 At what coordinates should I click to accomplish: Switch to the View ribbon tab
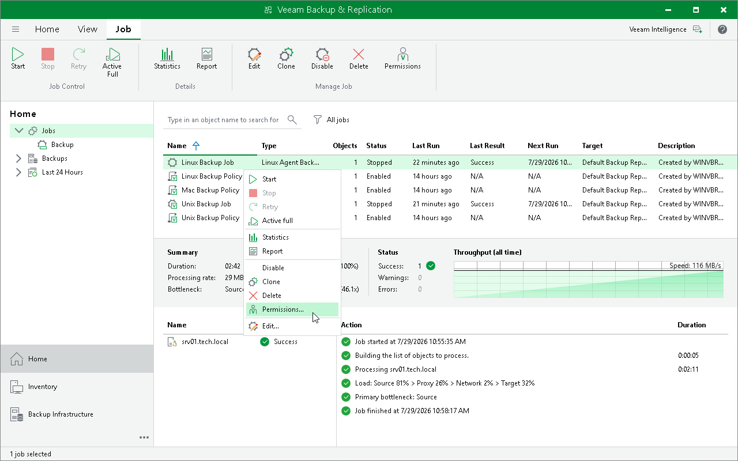[x=88, y=29]
